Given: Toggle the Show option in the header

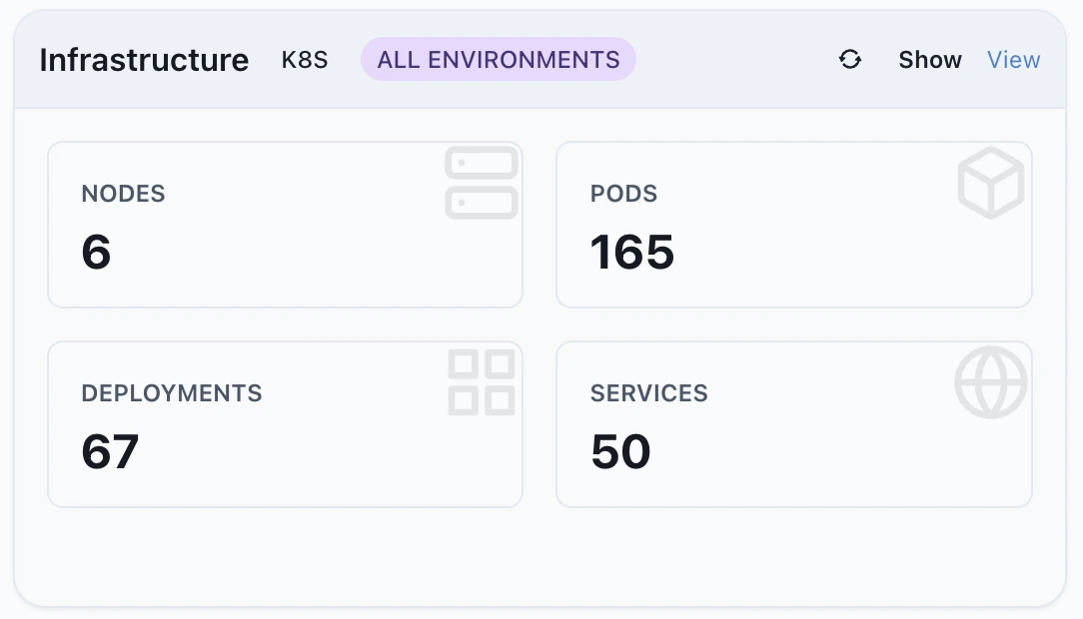Looking at the screenshot, I should (929, 60).
